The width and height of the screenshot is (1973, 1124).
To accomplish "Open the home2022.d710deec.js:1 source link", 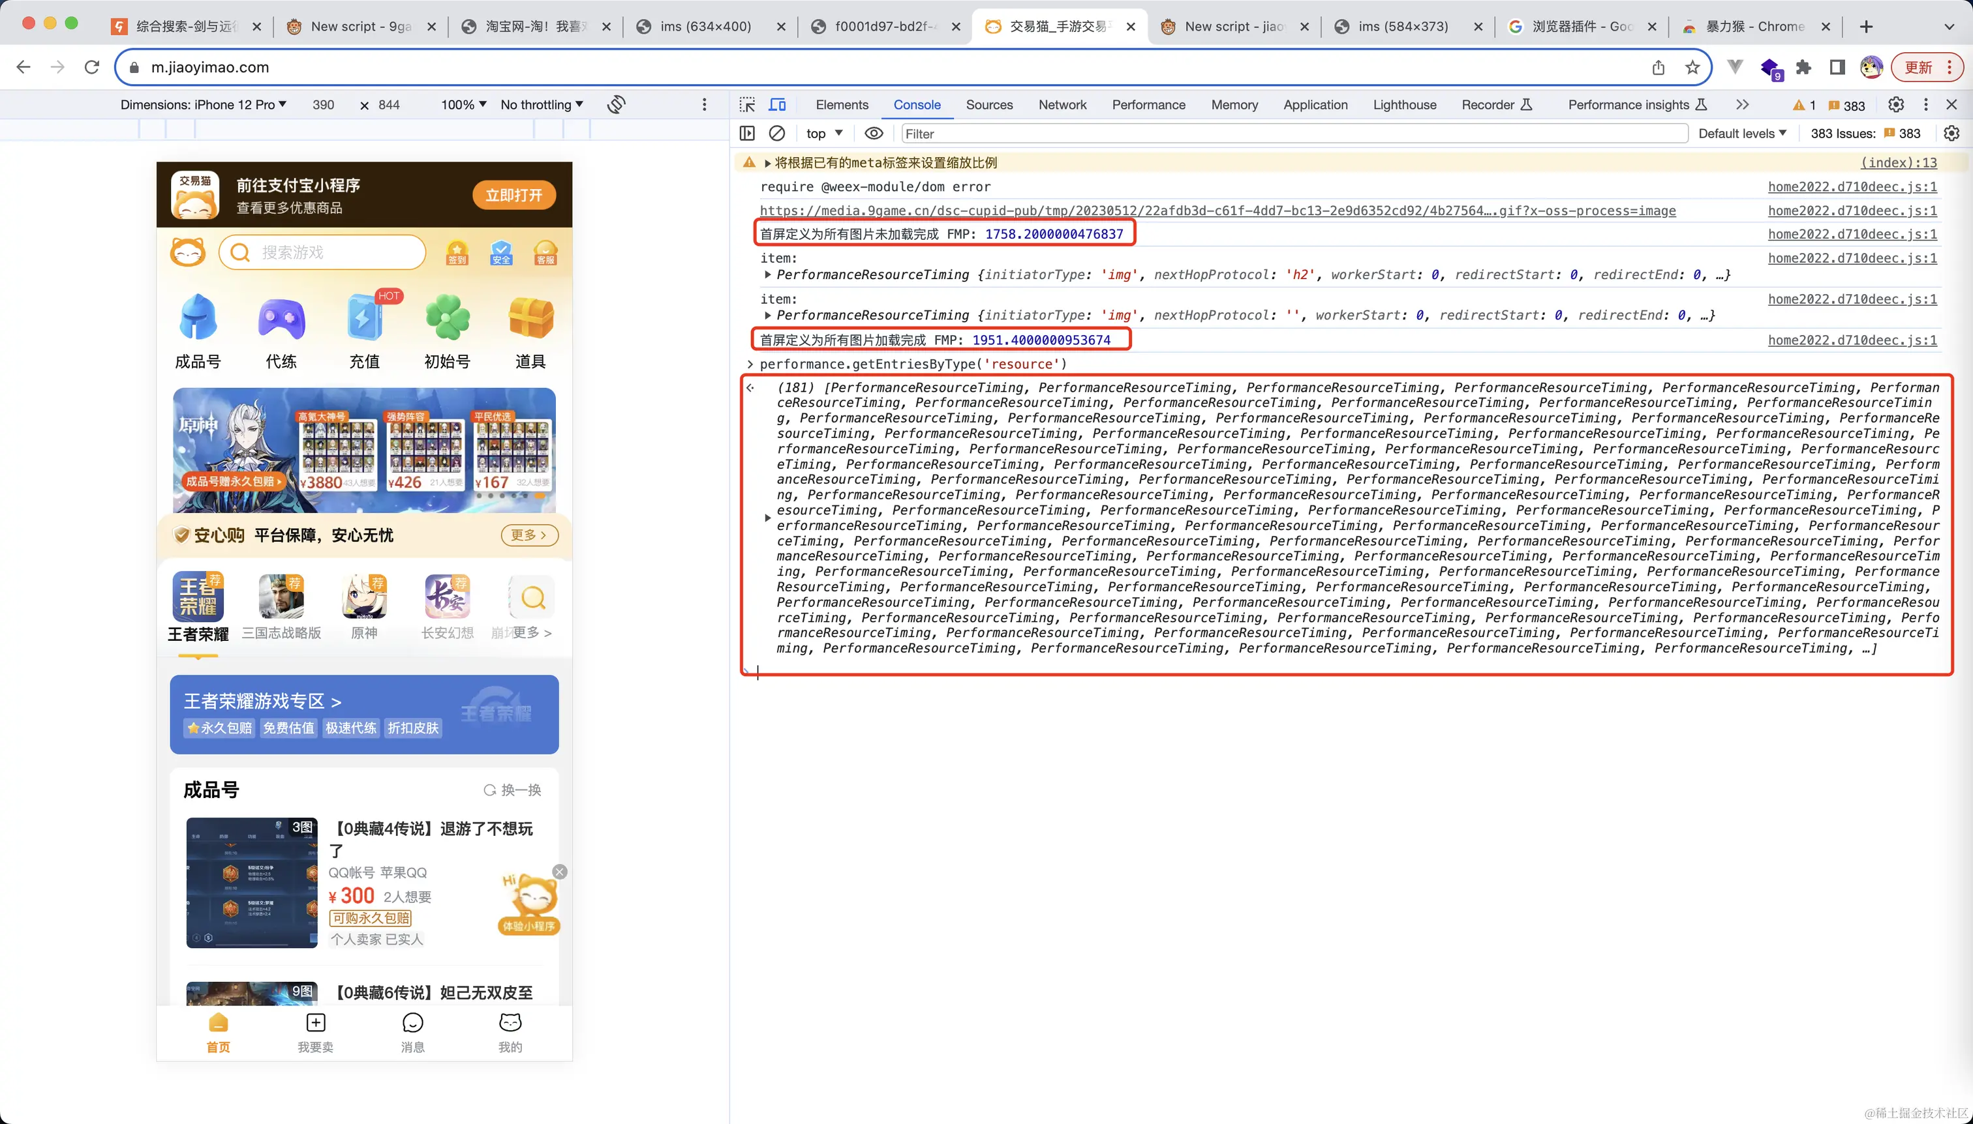I will [x=1851, y=187].
